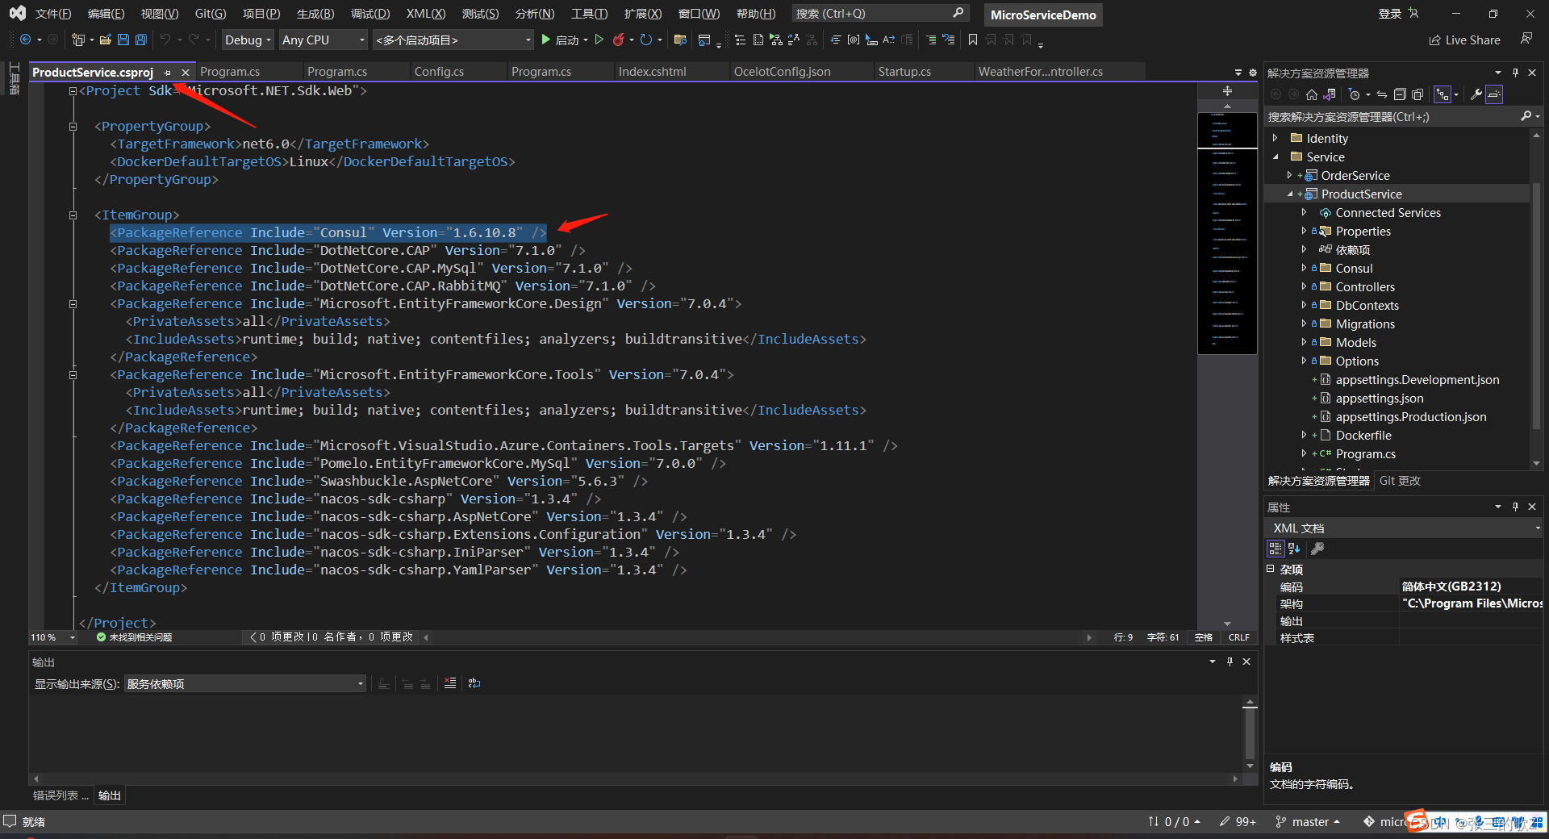
Task: Pin the Properties panel
Action: point(1515,507)
